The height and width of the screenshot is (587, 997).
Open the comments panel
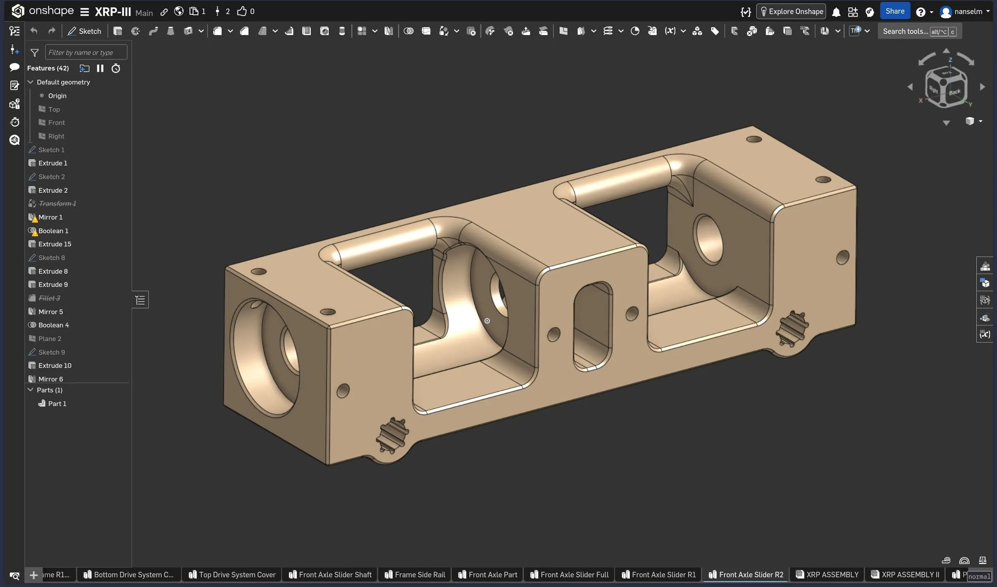pos(15,67)
